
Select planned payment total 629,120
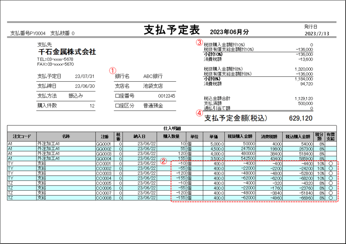pyautogui.click(x=301, y=118)
